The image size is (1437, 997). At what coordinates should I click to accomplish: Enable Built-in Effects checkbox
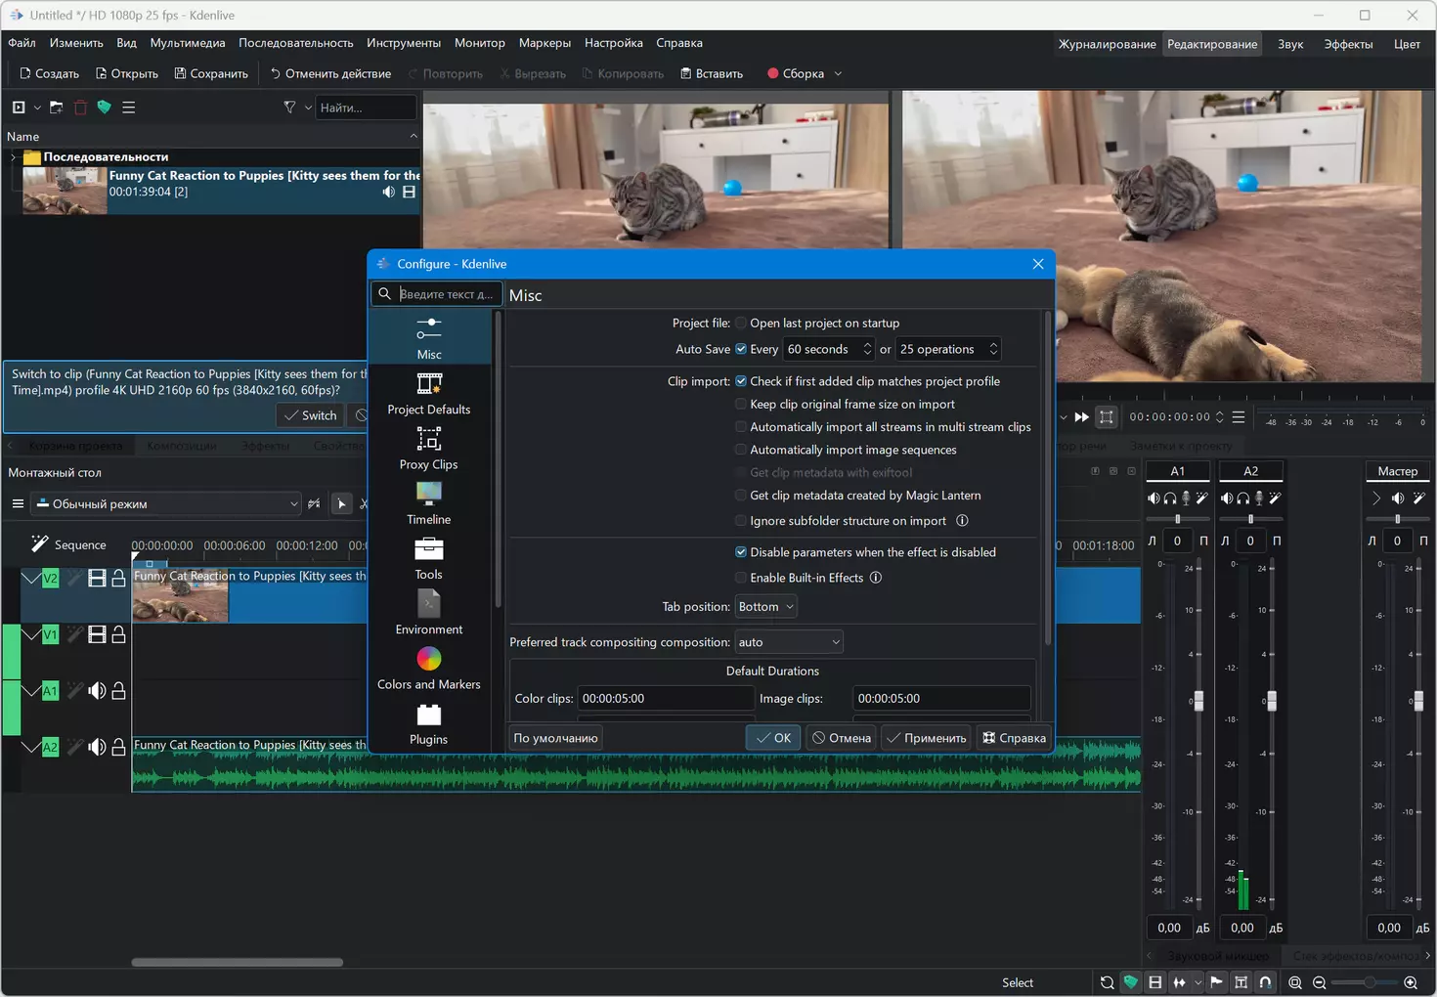click(741, 578)
